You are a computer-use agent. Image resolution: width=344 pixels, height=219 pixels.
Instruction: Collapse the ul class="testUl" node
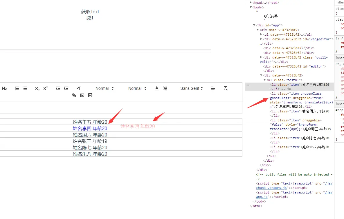point(264,80)
